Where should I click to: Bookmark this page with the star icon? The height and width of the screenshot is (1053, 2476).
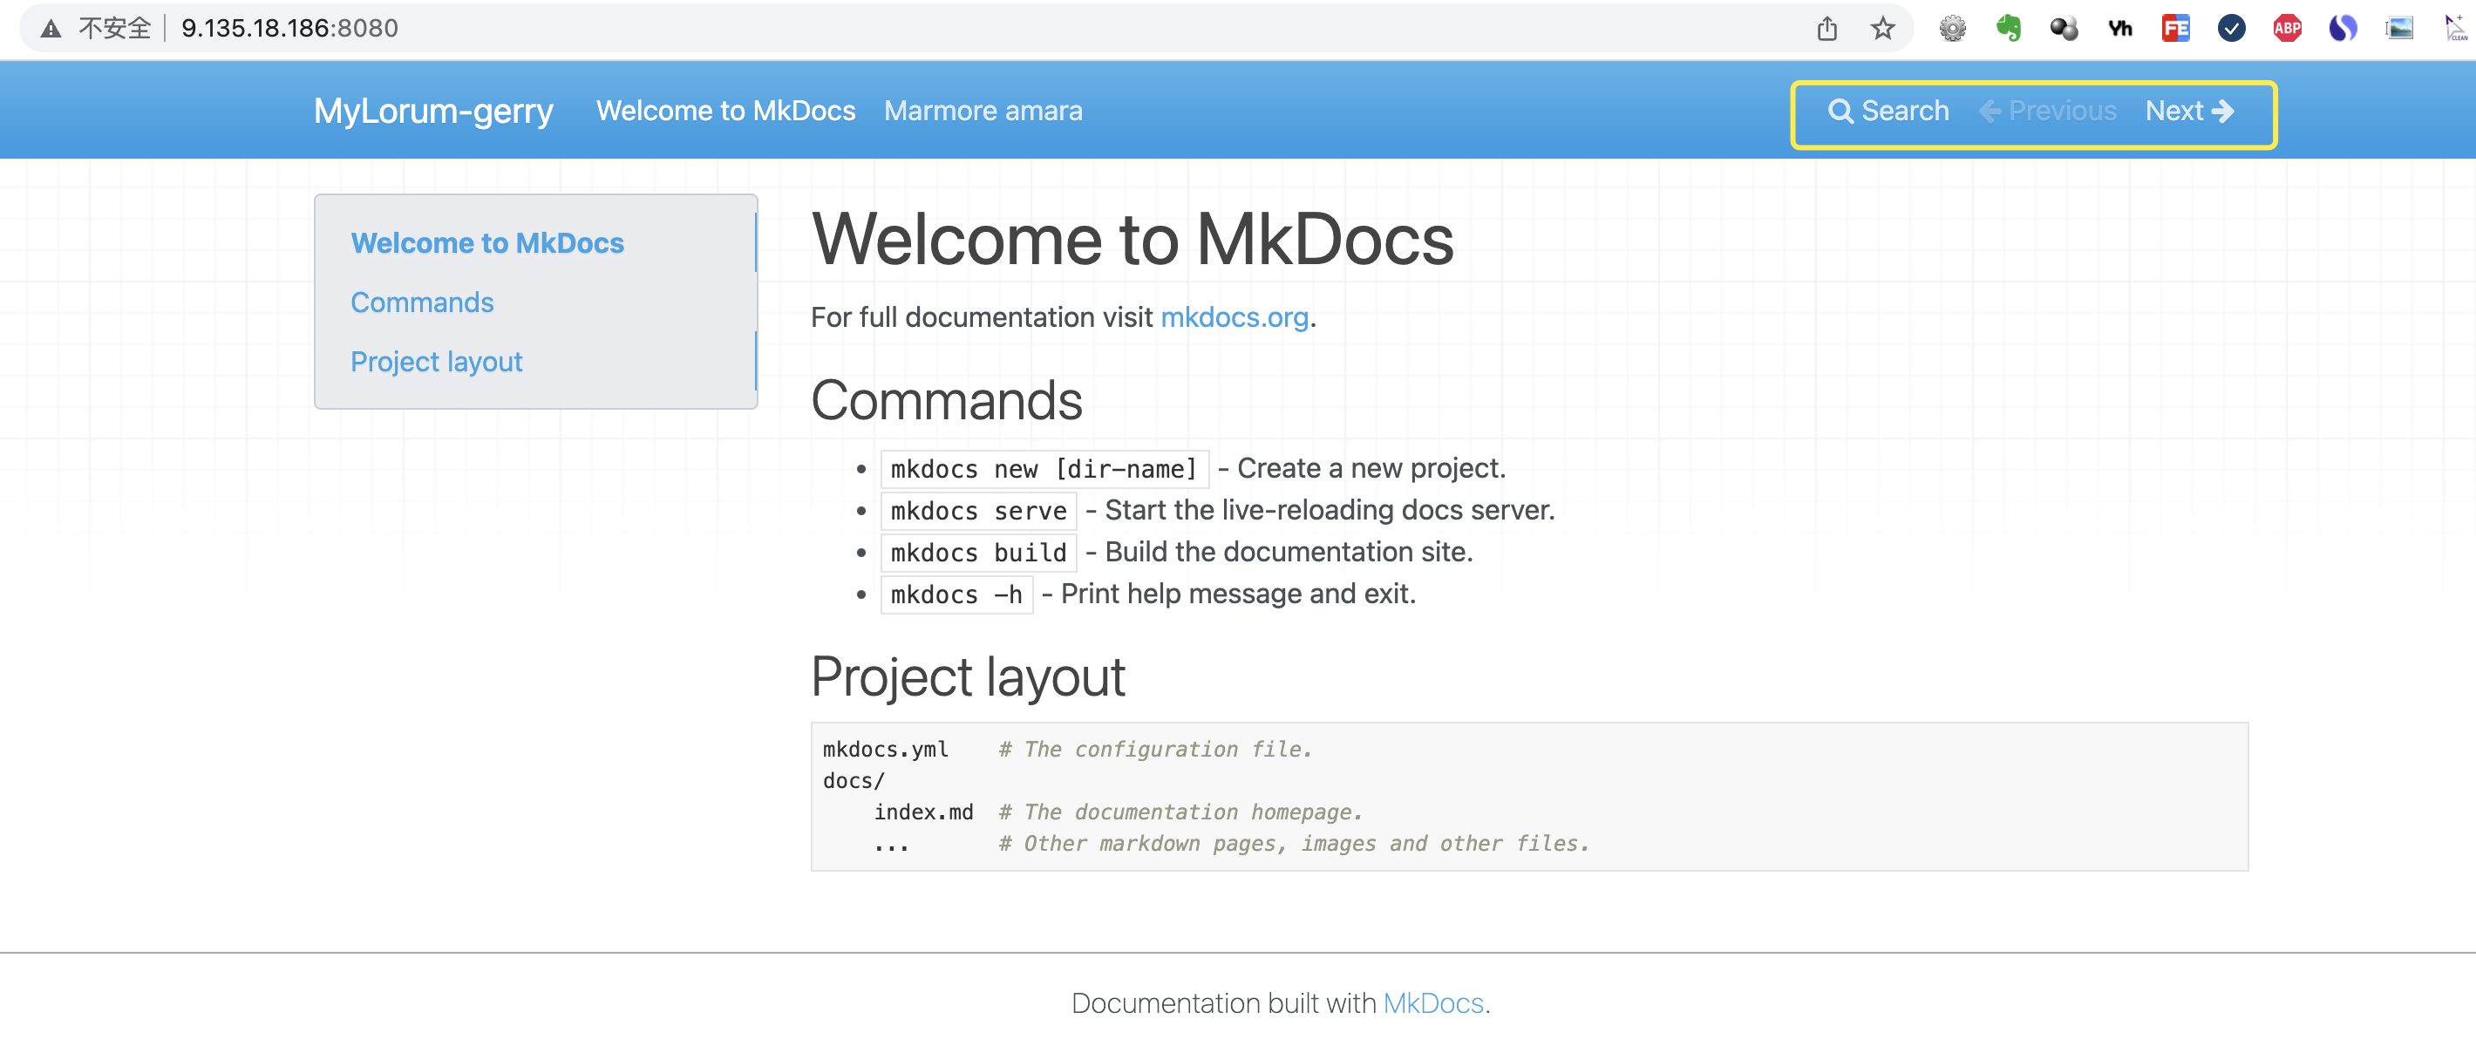(1882, 29)
